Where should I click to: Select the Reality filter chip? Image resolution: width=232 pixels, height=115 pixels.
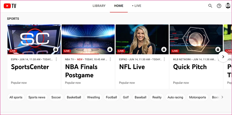click(157, 97)
